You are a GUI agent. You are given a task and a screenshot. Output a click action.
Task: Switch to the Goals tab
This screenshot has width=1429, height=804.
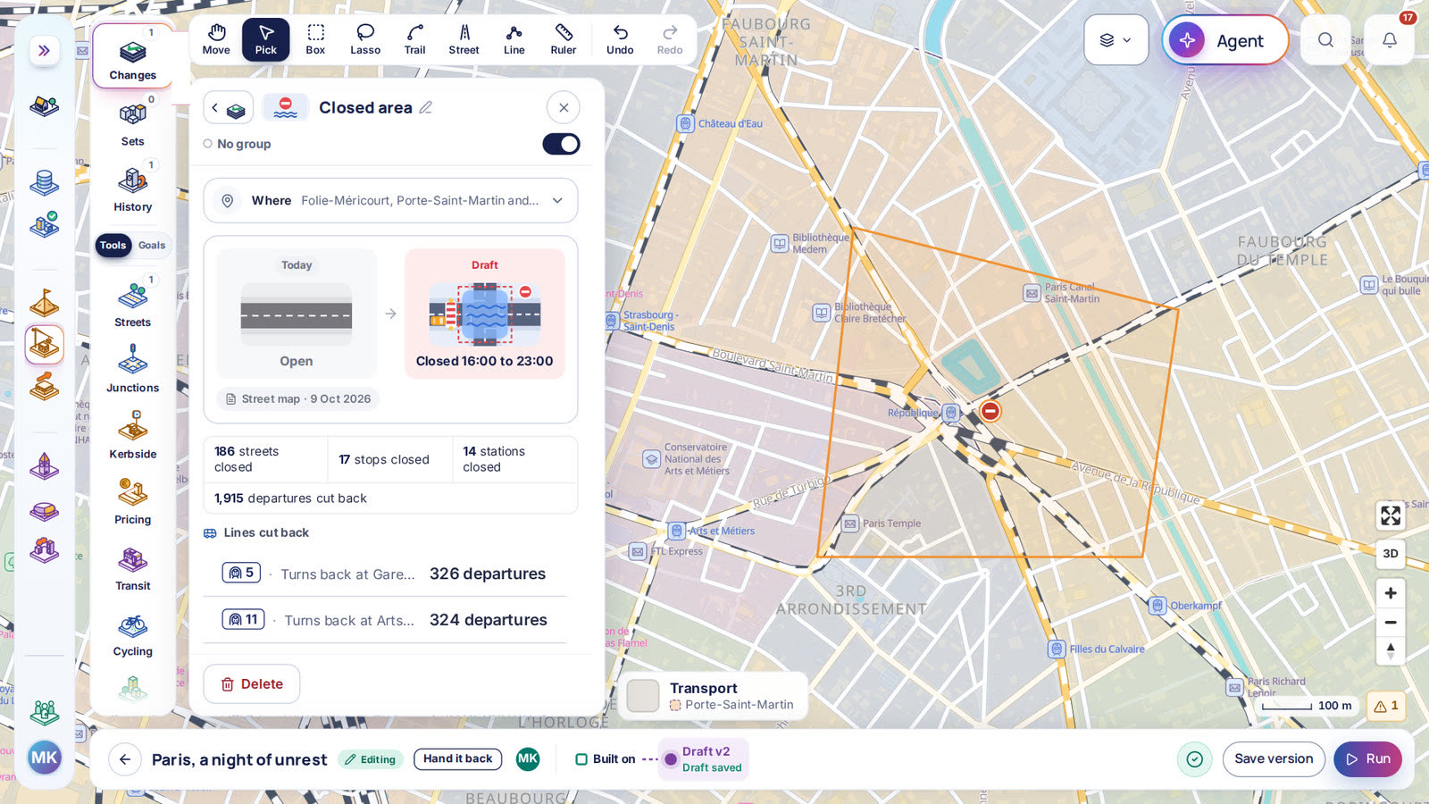[x=152, y=246]
